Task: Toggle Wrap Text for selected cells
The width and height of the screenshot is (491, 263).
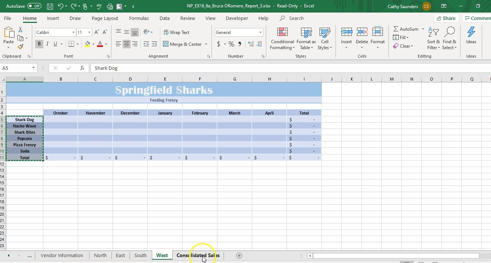Action: click(176, 33)
